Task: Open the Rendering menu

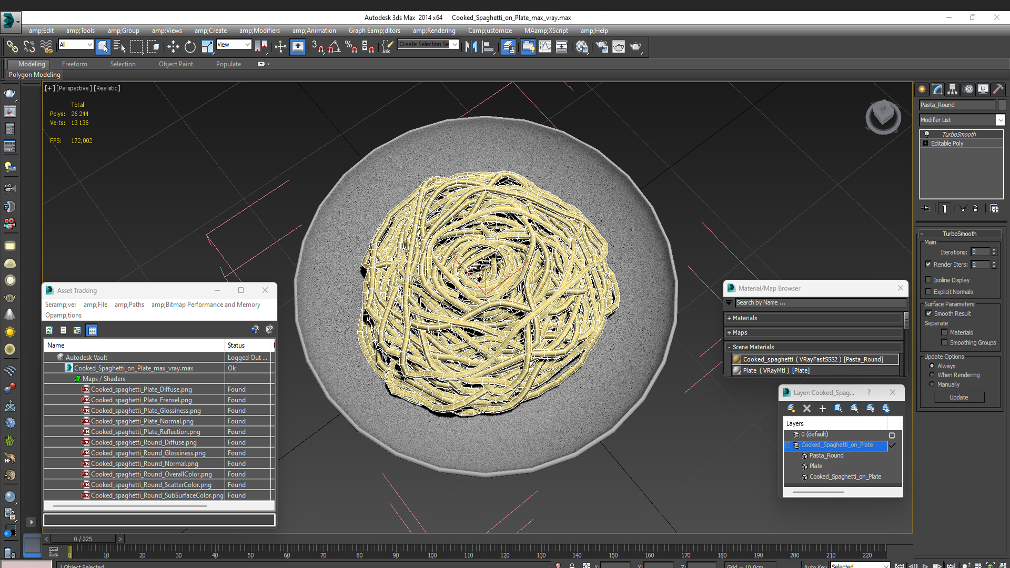Action: [x=433, y=31]
